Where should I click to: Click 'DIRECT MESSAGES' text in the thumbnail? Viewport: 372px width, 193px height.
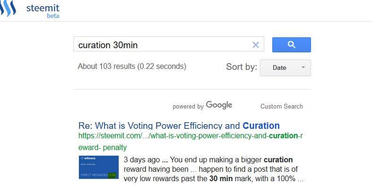point(94,175)
